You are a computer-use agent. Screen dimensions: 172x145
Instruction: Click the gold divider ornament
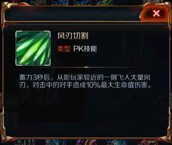86,67
